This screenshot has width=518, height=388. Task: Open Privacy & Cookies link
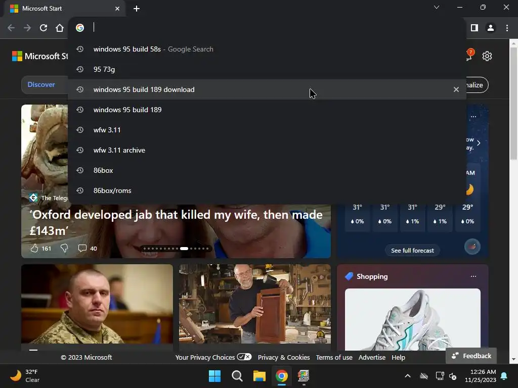coord(284,357)
